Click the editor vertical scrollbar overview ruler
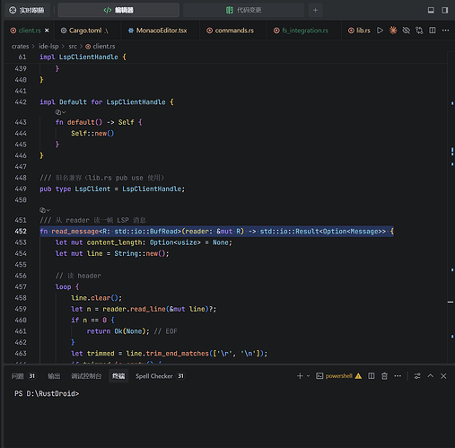Image resolution: width=455 pixels, height=448 pixels. (451, 207)
